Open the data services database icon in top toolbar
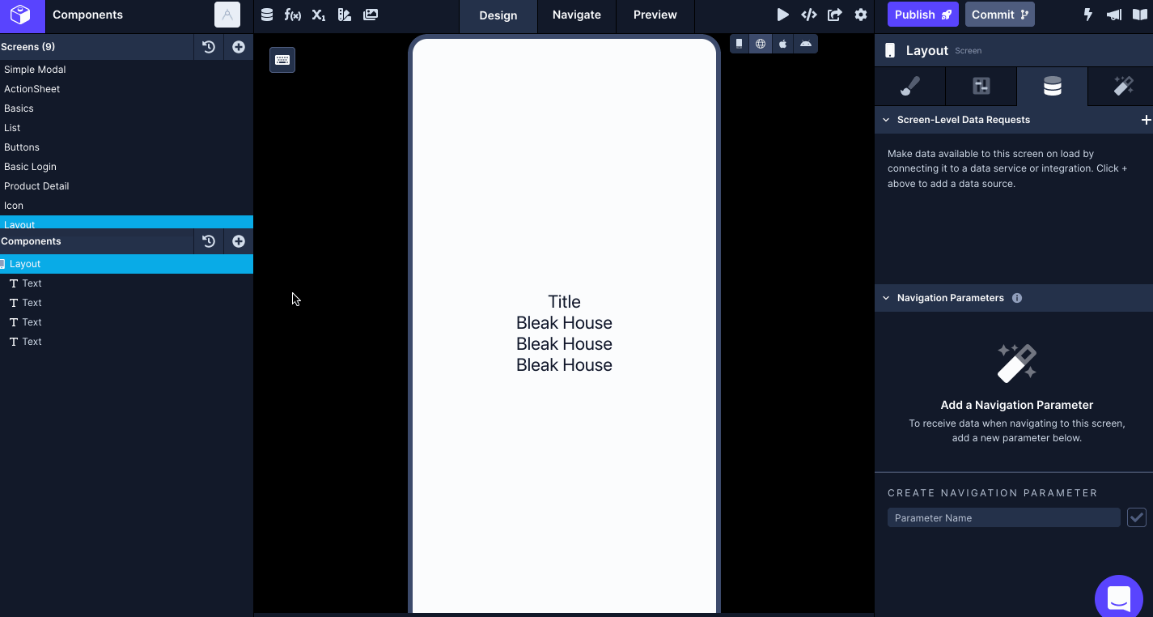 point(267,15)
